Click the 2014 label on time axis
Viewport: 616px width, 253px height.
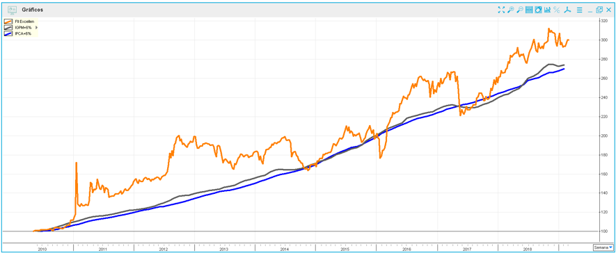pos(284,249)
